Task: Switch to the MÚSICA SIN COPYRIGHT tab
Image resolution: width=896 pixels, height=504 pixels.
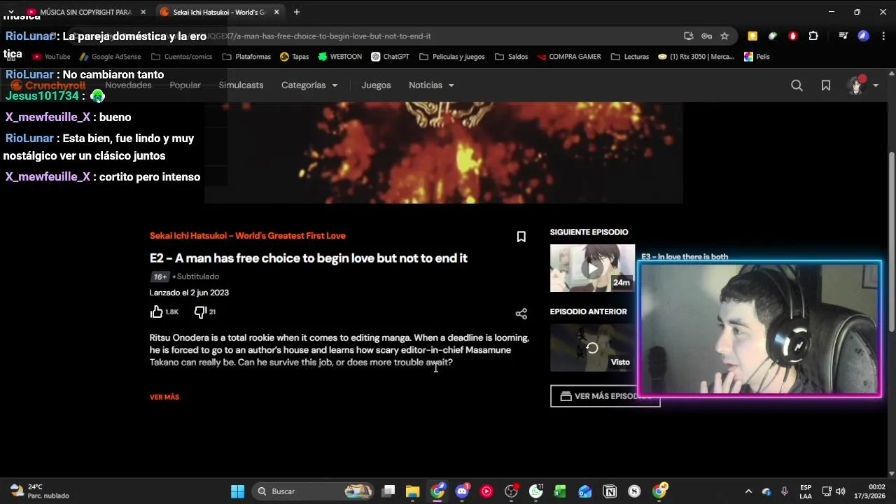Action: (85, 12)
